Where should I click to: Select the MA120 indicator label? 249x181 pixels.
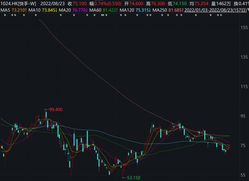pos(127,10)
